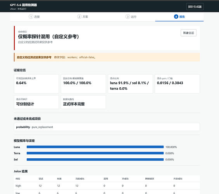Select the high row in Juice table
Image resolution: width=219 pixels, height=194 pixels.
[x=107, y=186]
